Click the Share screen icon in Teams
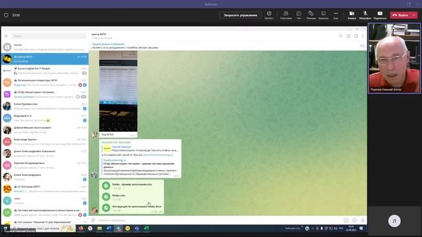Screen dimensions: 422x237 pyautogui.click(x=380, y=15)
